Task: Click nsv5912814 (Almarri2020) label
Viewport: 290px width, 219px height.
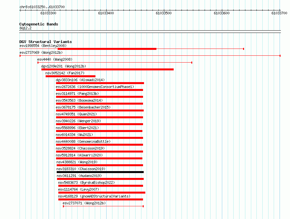Action: pos(79,155)
